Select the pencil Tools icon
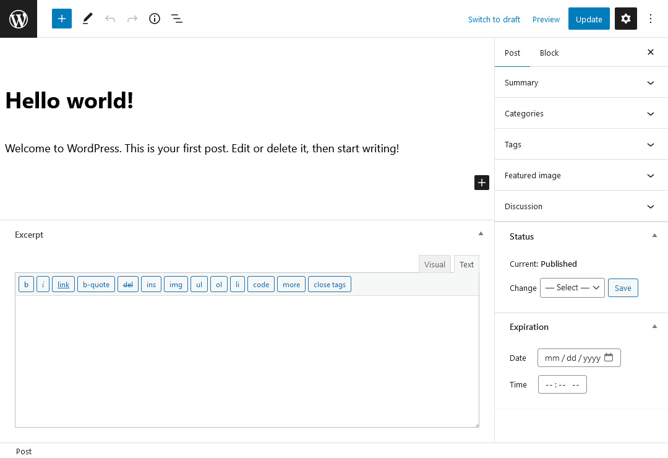 point(87,19)
